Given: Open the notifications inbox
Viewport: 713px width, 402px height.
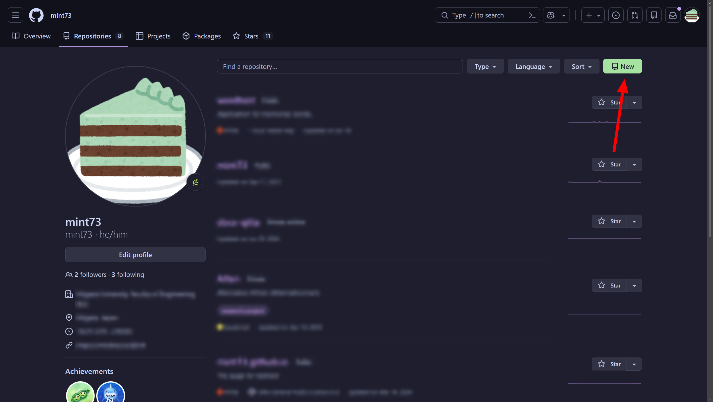Looking at the screenshot, I should (673, 15).
